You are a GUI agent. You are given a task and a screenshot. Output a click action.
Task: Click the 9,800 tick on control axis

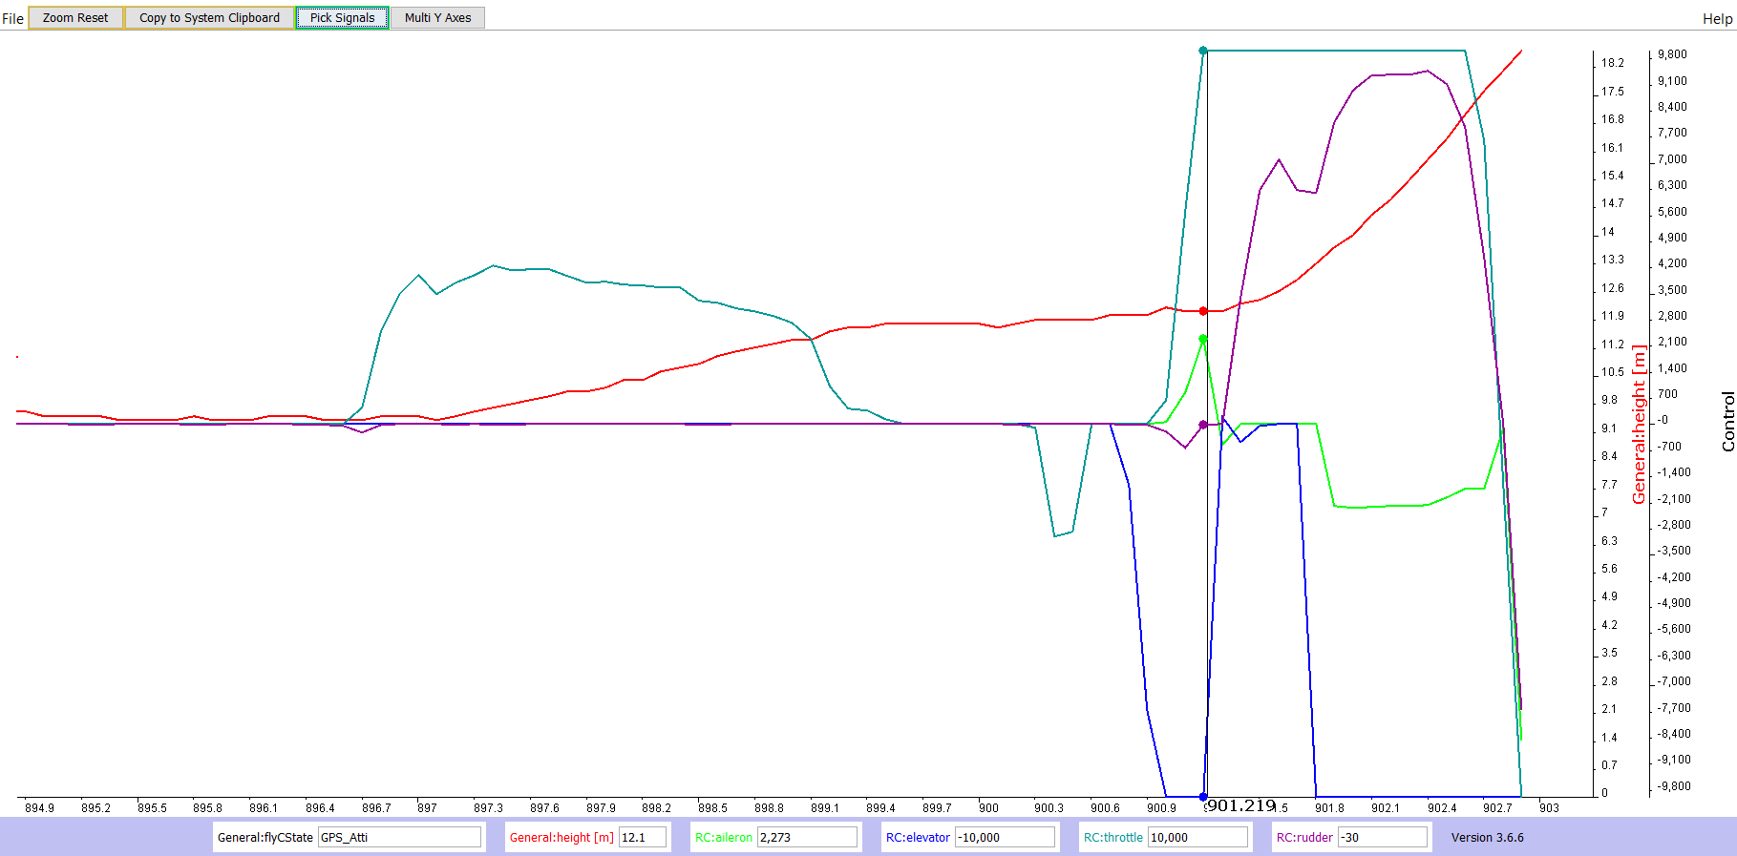coord(1673,54)
